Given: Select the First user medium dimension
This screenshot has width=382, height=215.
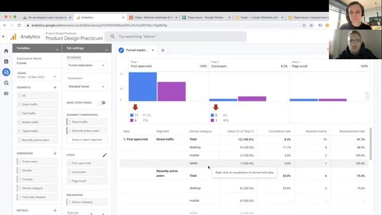Looking at the screenshot, I should click(x=37, y=197).
